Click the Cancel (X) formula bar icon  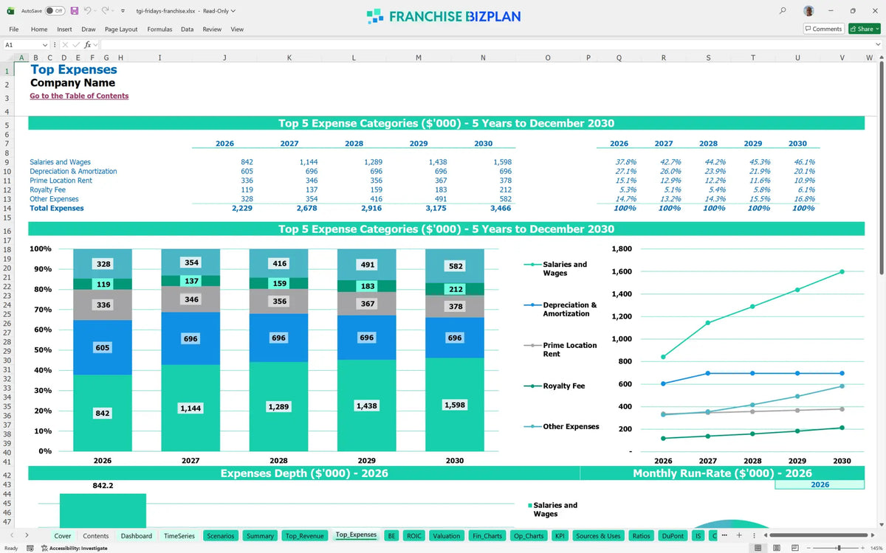(x=65, y=45)
